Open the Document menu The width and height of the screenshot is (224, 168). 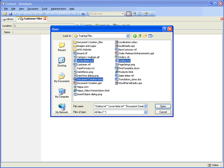click(x=33, y=9)
